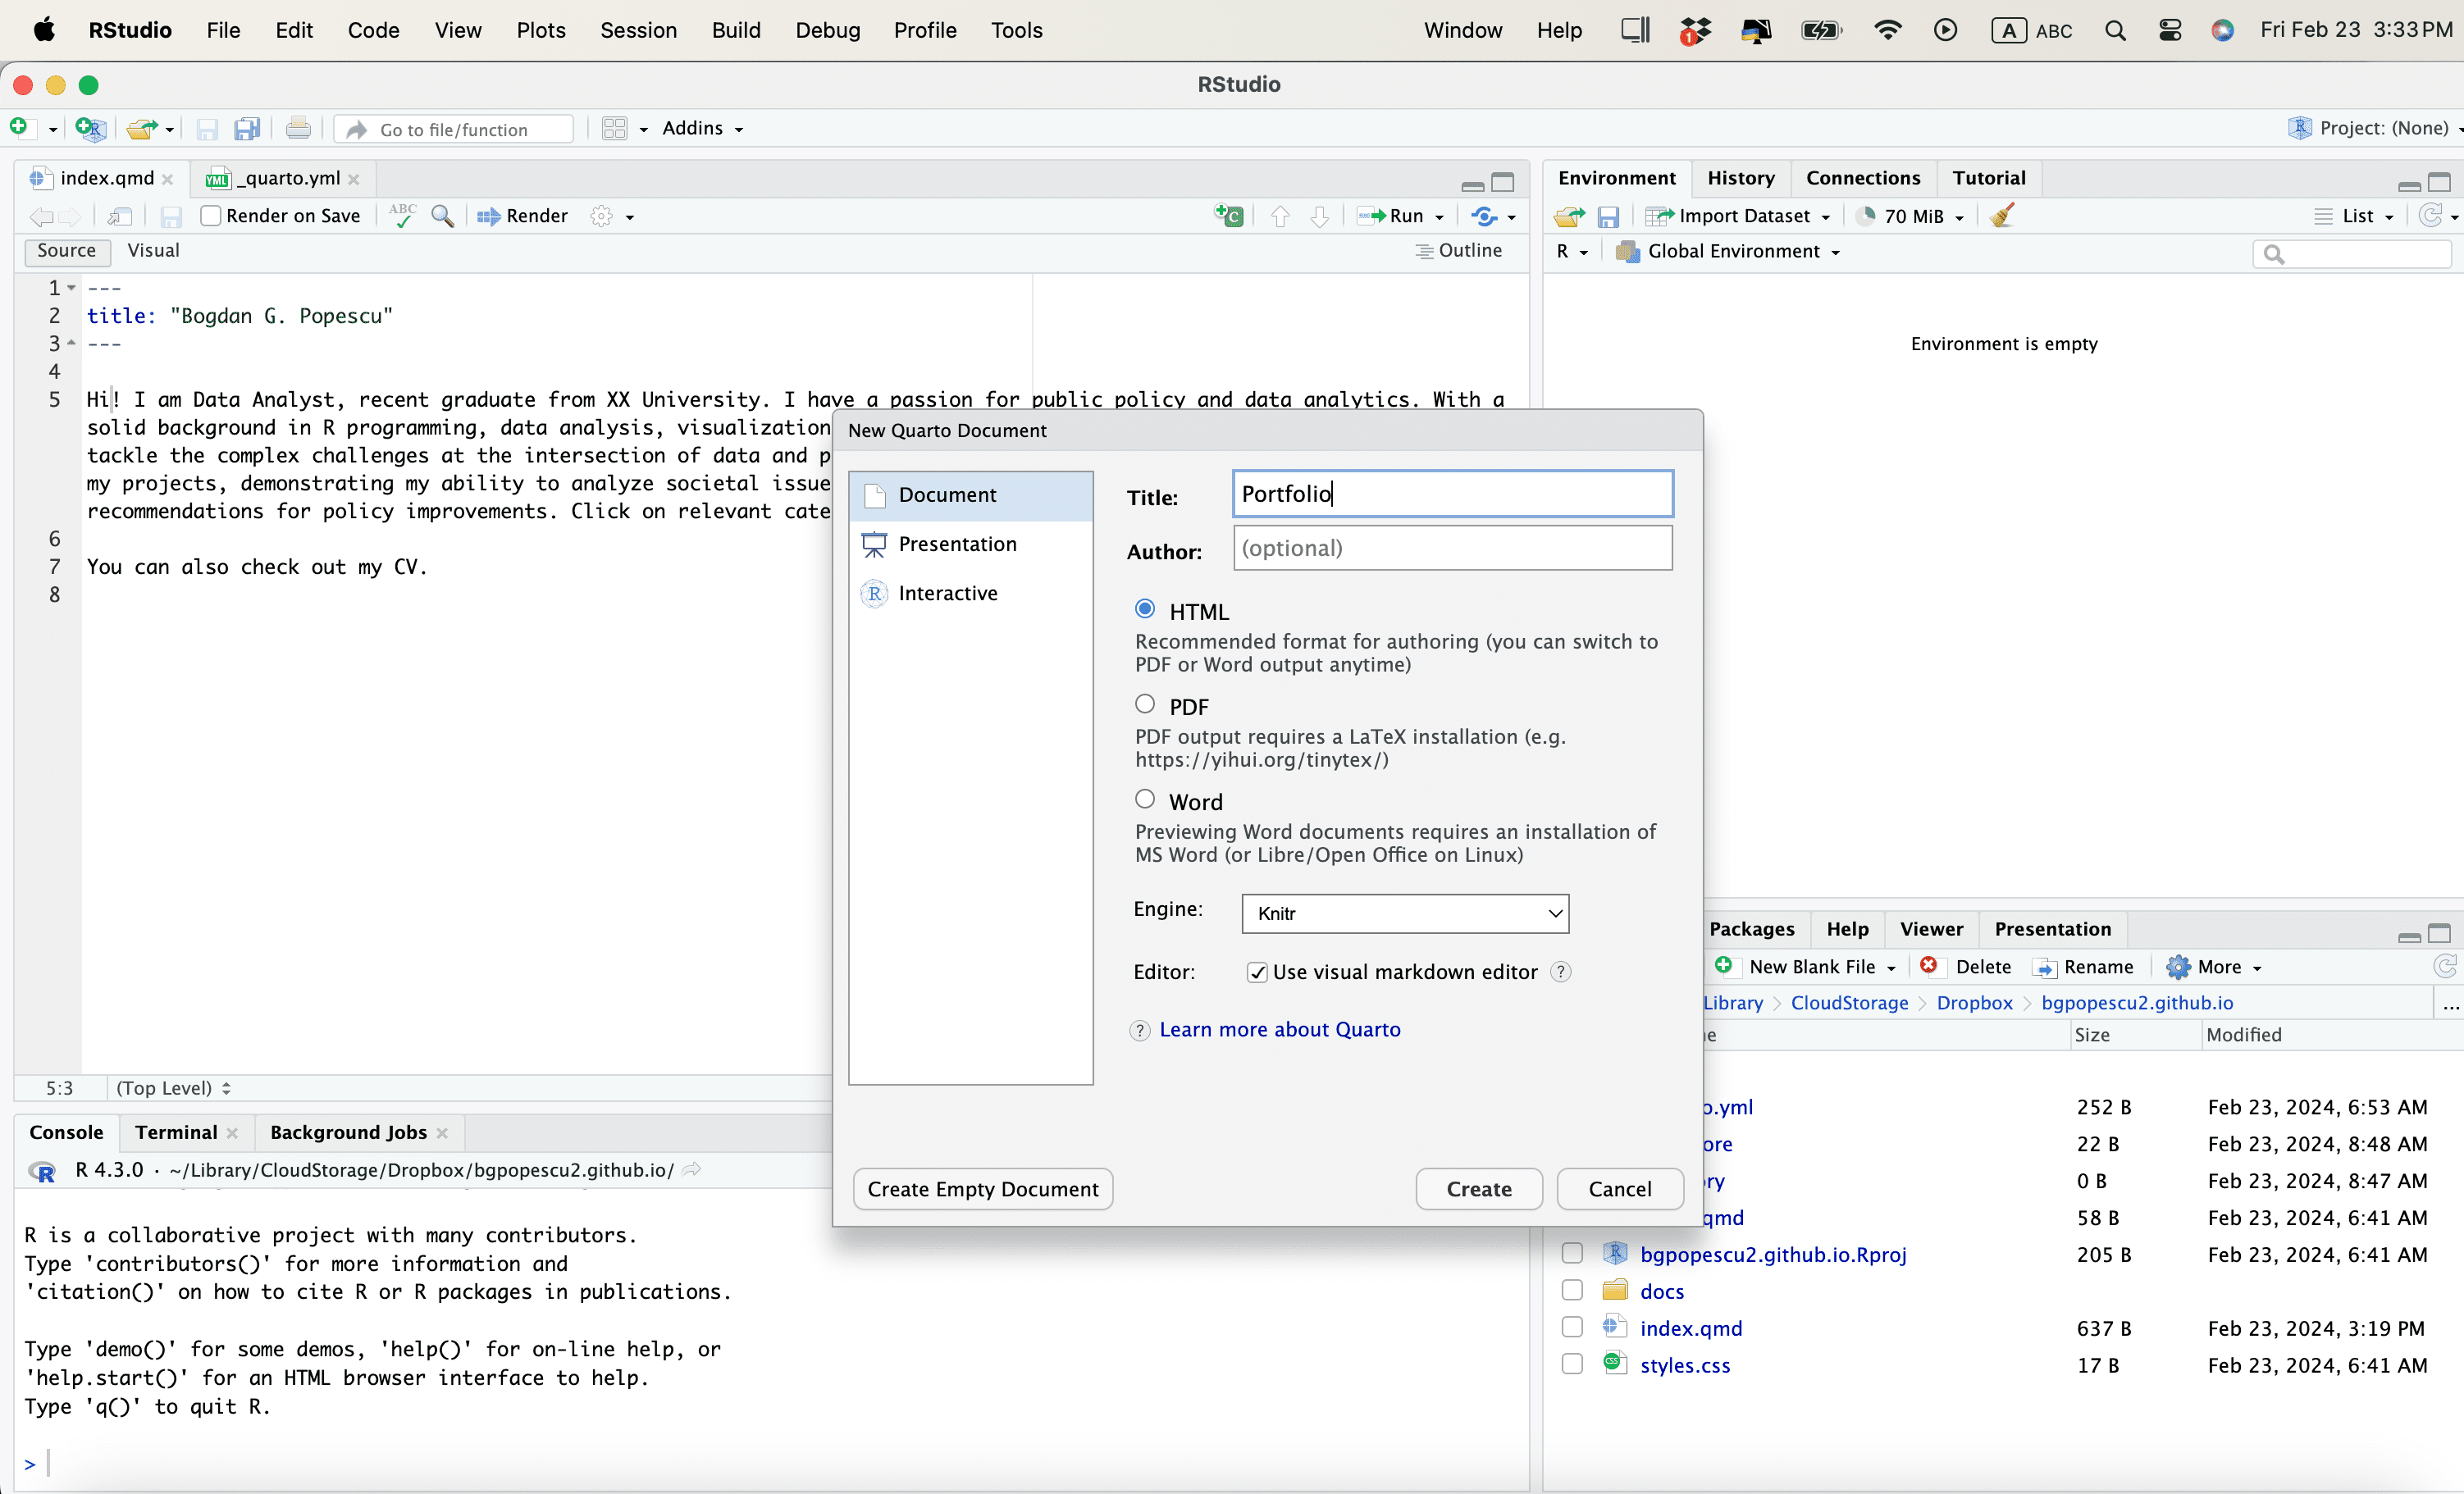Open the Learn more about Quarto link
This screenshot has width=2464, height=1494.
click(1279, 1030)
